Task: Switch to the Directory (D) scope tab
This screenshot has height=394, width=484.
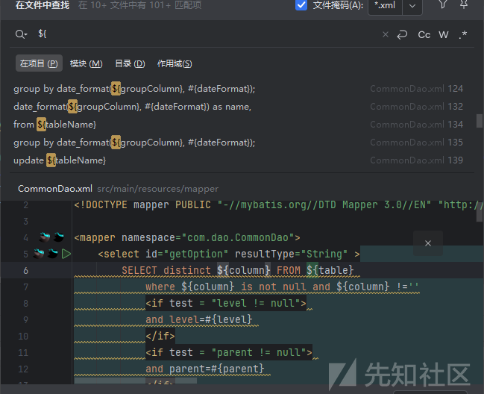Action: (130, 63)
